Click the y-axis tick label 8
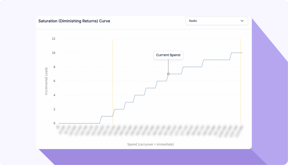Image resolution: width=288 pixels, height=165 pixels. click(x=54, y=67)
